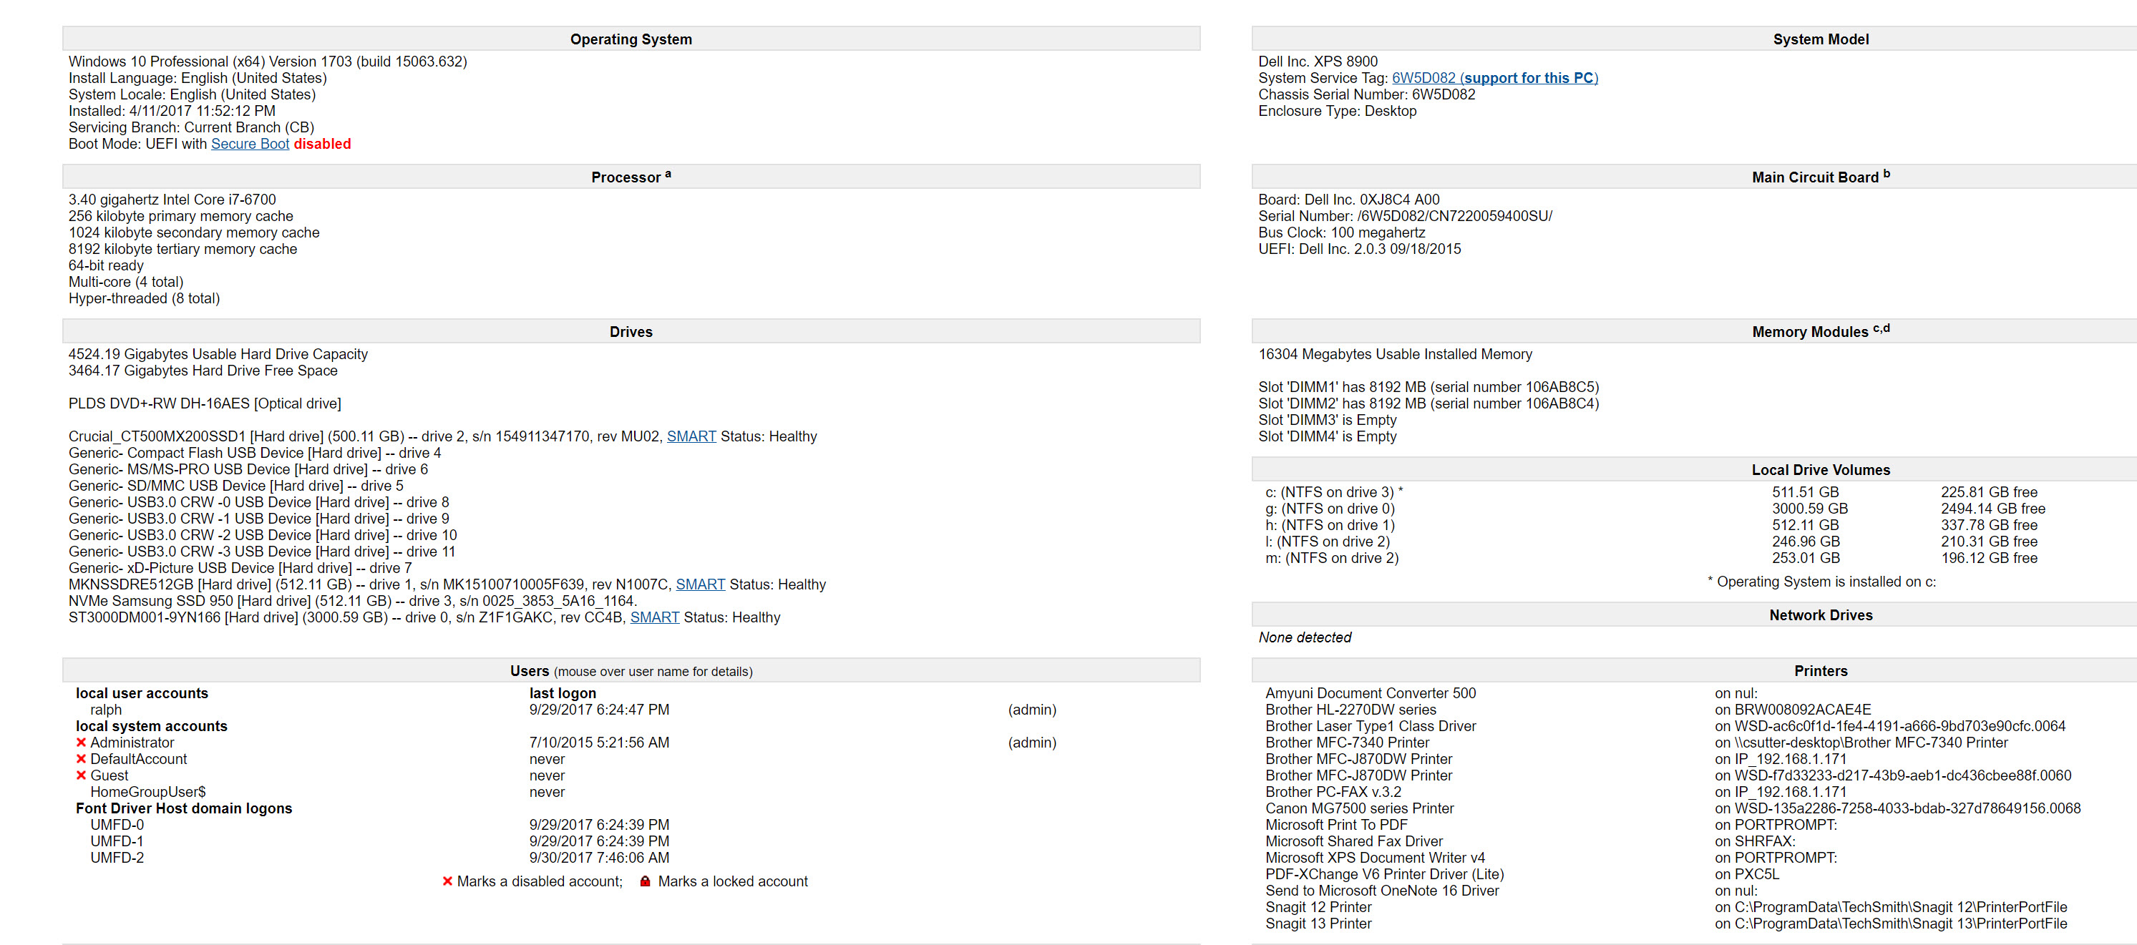
Task: Click 'NVMe Samsung SSD 950' drive line
Action: tap(353, 601)
